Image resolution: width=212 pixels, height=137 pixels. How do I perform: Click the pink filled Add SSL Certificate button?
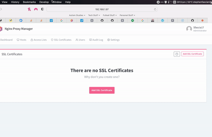point(102,90)
